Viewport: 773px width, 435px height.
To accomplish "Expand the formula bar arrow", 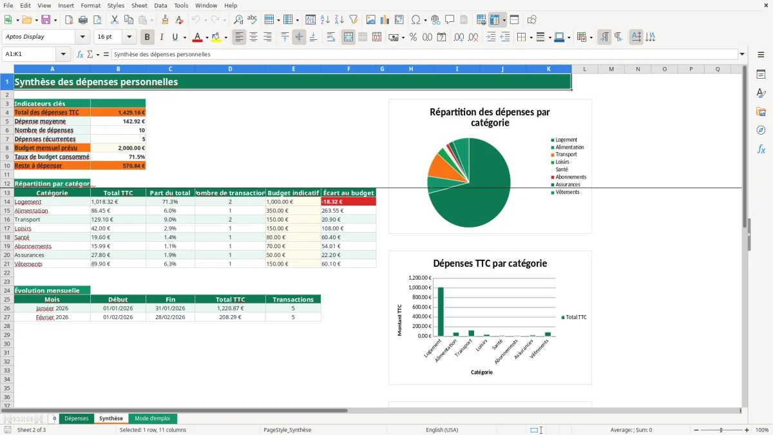I will click(x=743, y=55).
